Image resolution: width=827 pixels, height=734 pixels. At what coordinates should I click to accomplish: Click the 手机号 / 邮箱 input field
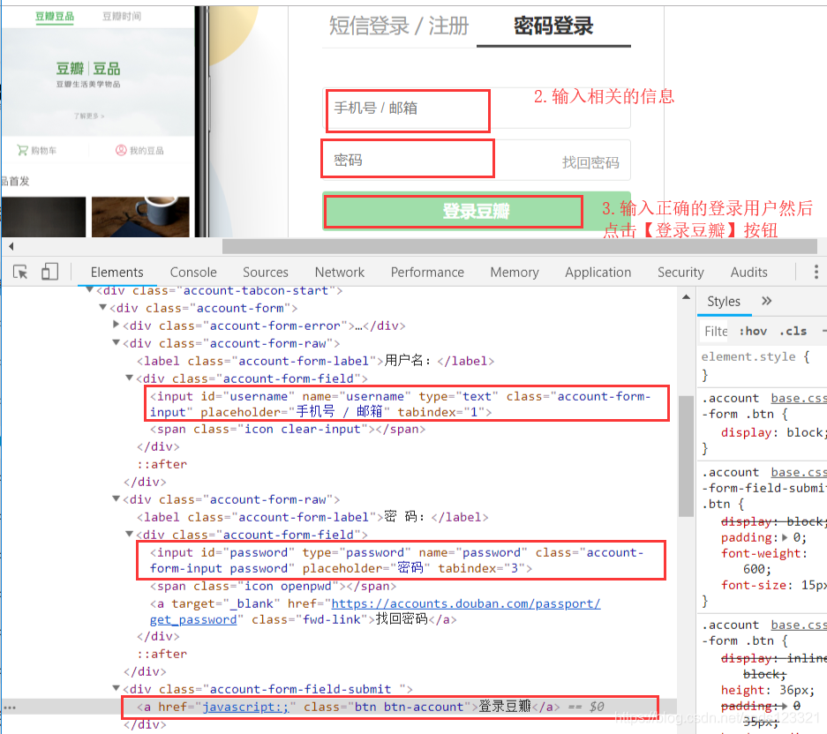[477, 109]
